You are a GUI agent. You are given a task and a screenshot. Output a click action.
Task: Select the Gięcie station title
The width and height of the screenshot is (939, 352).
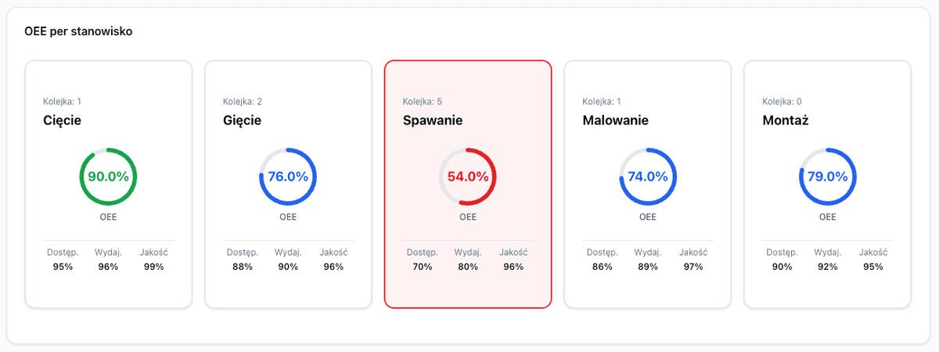click(243, 120)
